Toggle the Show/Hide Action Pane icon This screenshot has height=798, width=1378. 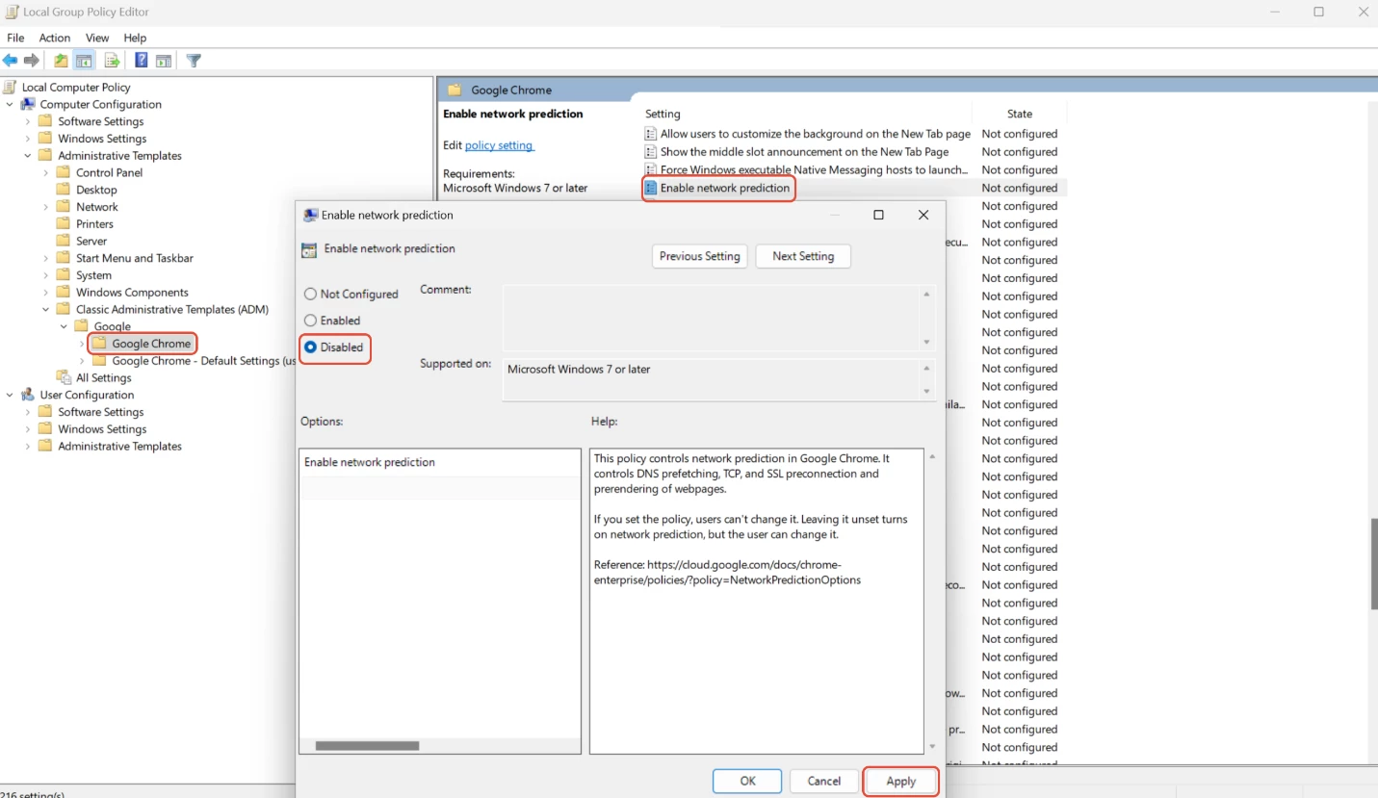[x=164, y=61]
